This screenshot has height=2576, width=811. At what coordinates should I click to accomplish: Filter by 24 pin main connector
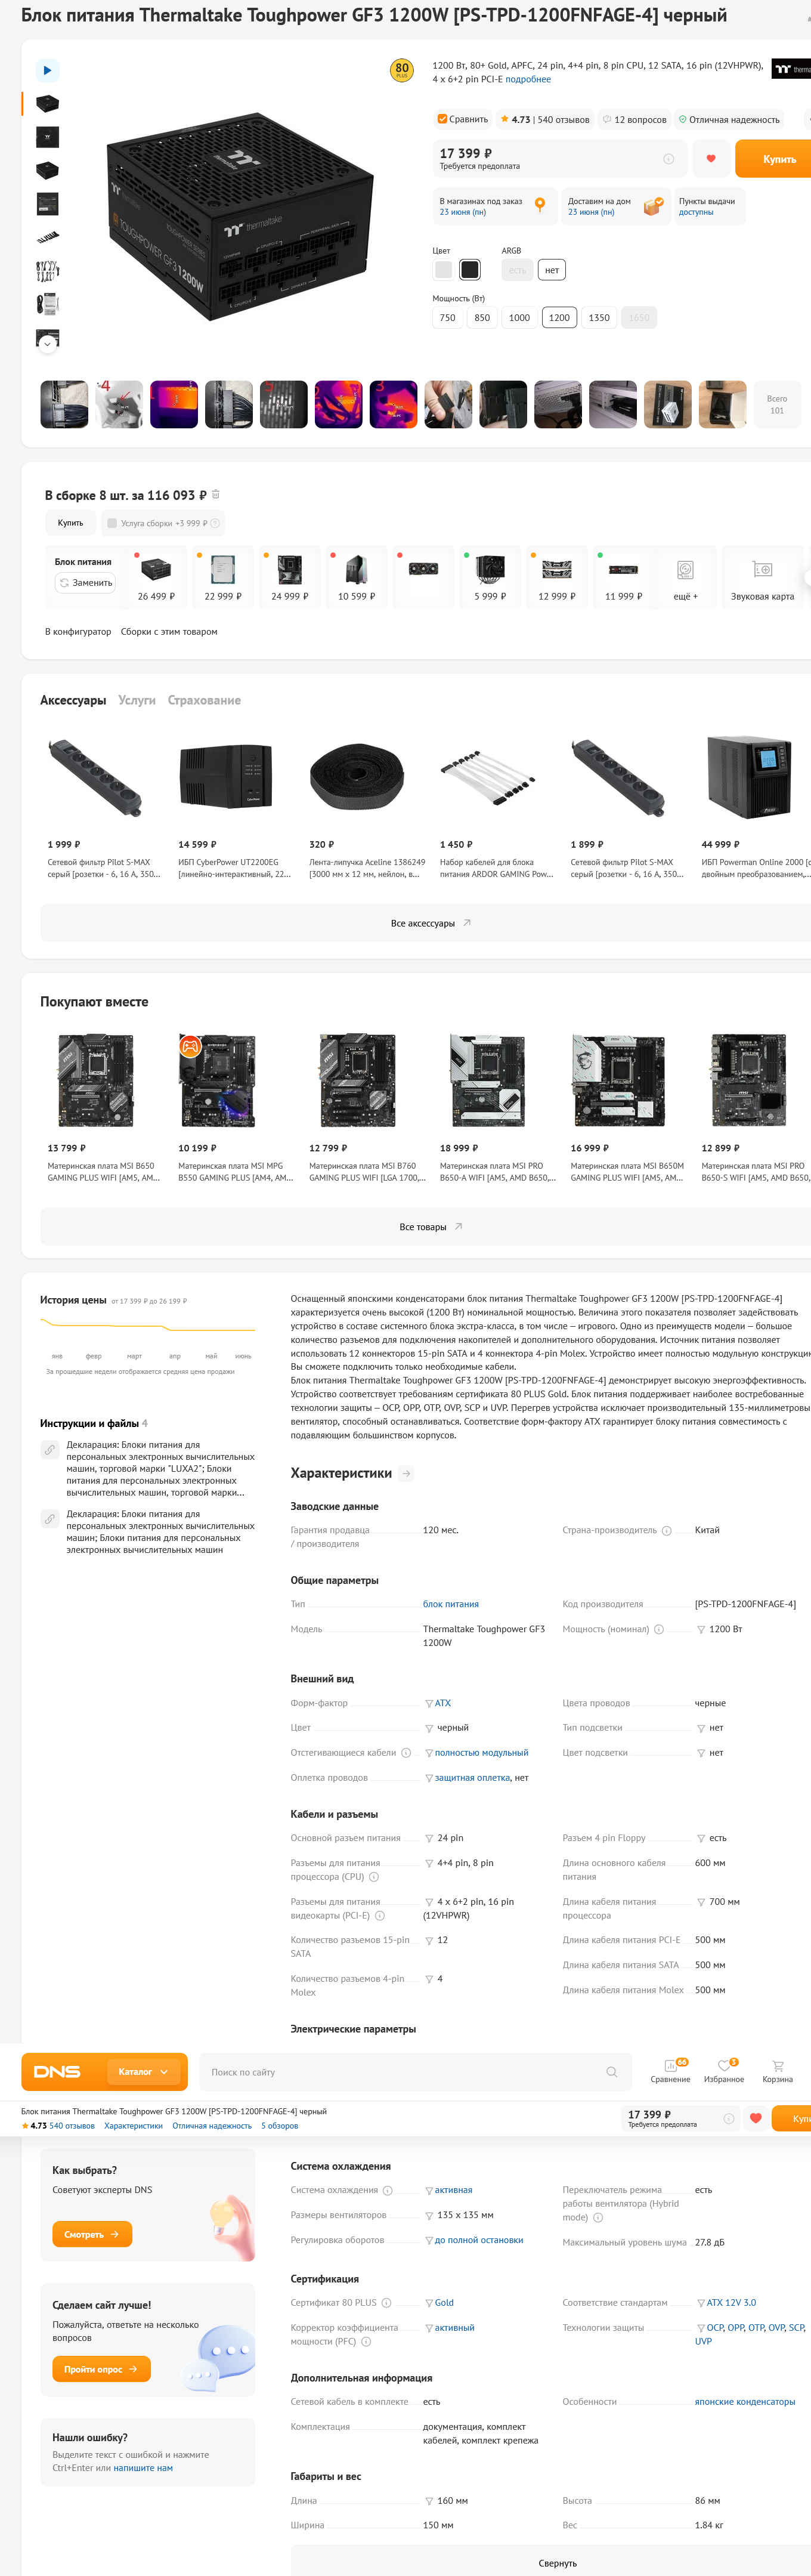[x=429, y=1838]
